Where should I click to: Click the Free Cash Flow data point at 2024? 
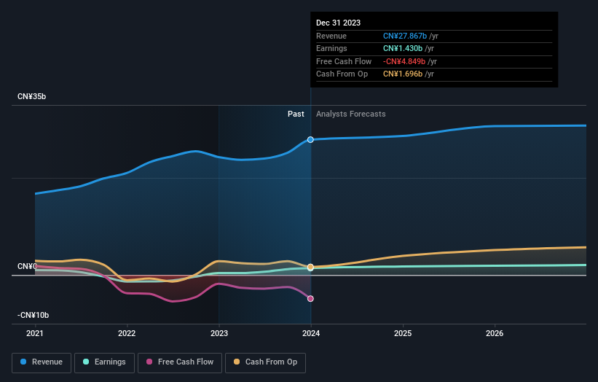pos(310,298)
